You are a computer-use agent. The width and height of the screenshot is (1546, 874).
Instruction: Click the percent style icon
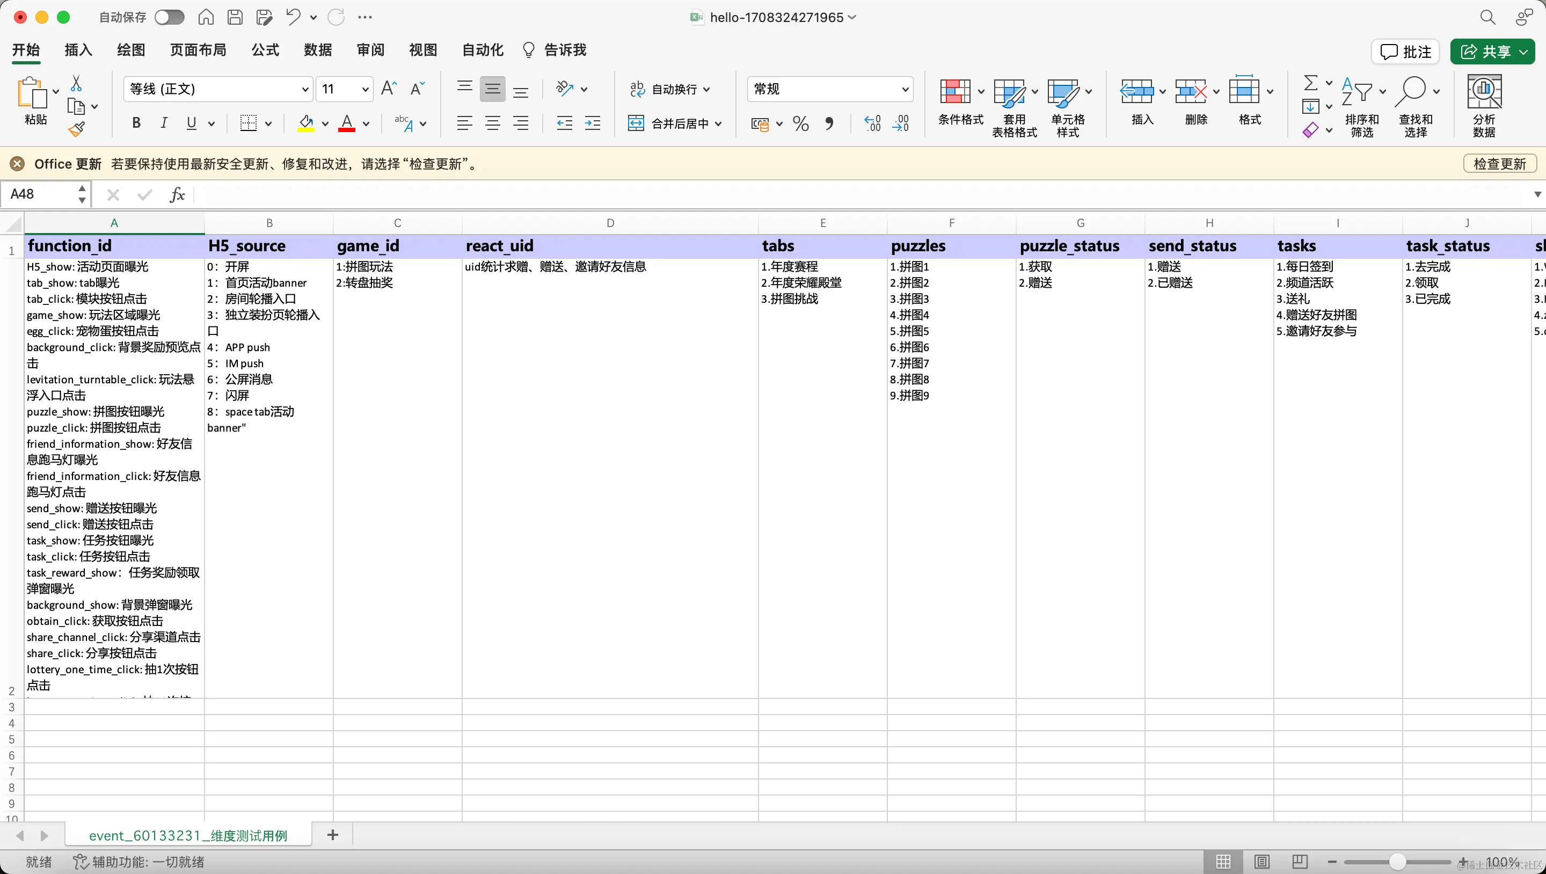click(x=800, y=123)
